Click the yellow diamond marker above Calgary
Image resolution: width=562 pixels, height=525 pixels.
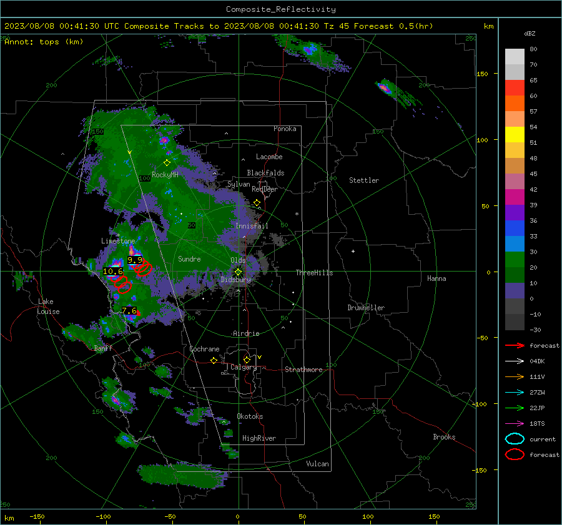(x=247, y=360)
